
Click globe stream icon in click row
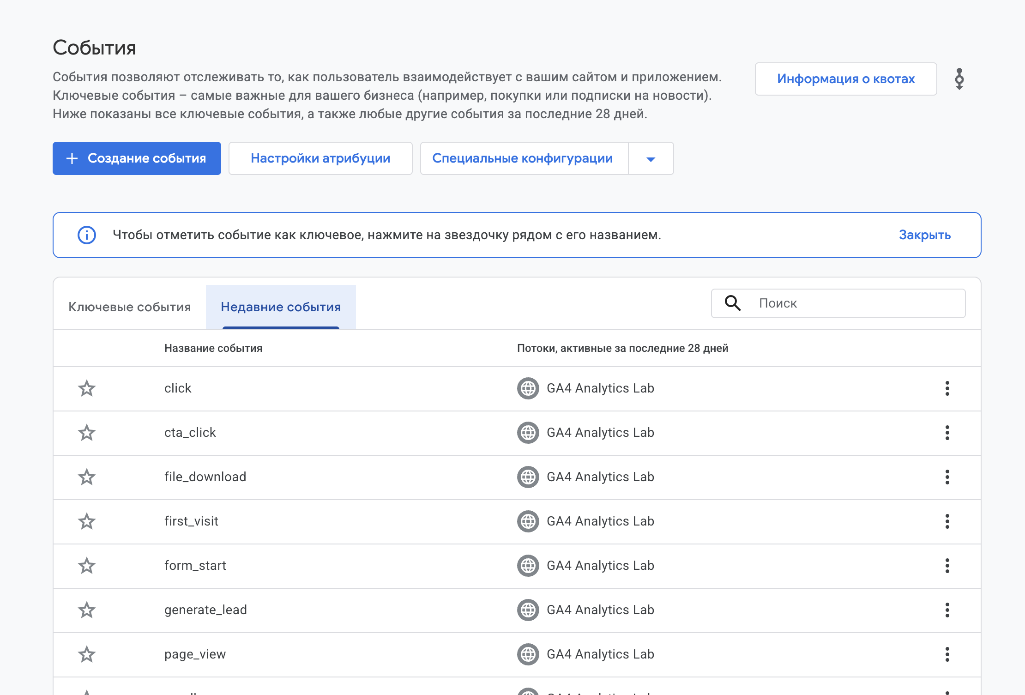528,388
